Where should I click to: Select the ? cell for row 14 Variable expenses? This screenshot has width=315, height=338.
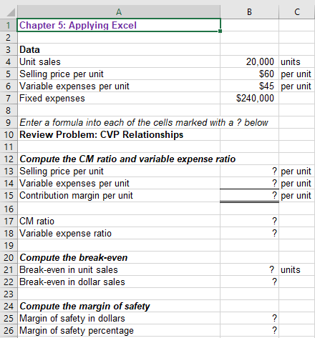point(249,183)
